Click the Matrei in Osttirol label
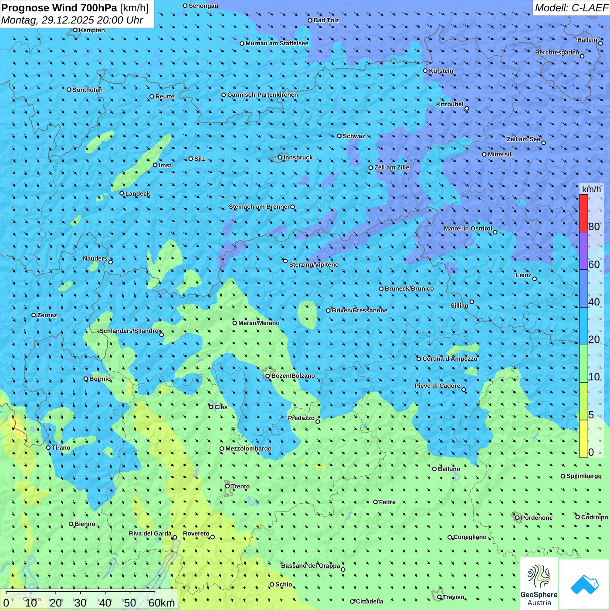Viewport: 610px width, 610px height. 468,228
